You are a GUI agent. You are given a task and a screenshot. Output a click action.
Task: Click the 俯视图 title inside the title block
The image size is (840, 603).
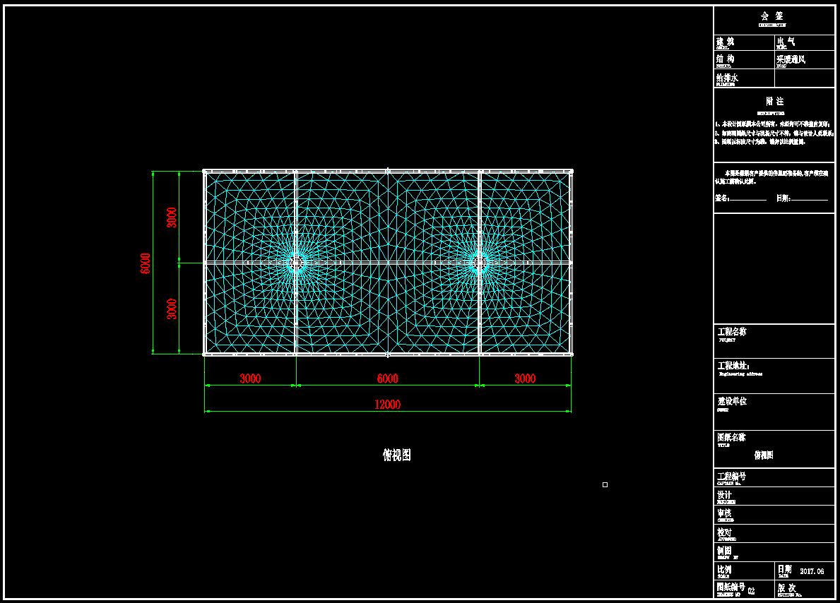[764, 455]
